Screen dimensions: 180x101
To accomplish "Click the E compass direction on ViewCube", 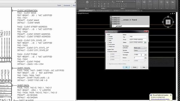I will tap(168, 27).
